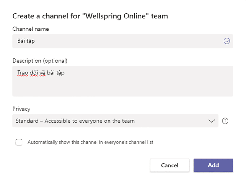Click the underlined word 'về' in description
Screen dimensions: 246x183
[42, 73]
